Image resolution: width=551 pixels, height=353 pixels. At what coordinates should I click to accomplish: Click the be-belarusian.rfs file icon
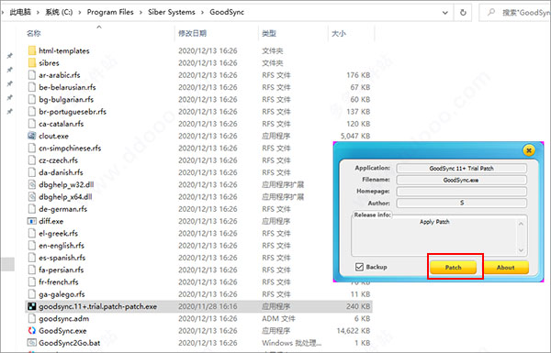[x=31, y=87]
